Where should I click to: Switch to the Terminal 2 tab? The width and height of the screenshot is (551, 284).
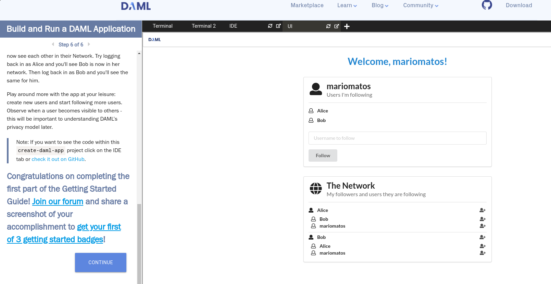pyautogui.click(x=204, y=26)
